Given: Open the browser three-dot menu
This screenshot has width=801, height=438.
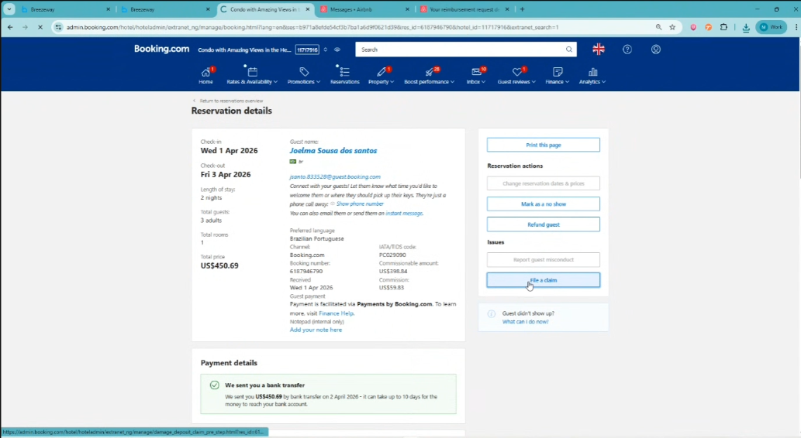Looking at the screenshot, I should 796,27.
